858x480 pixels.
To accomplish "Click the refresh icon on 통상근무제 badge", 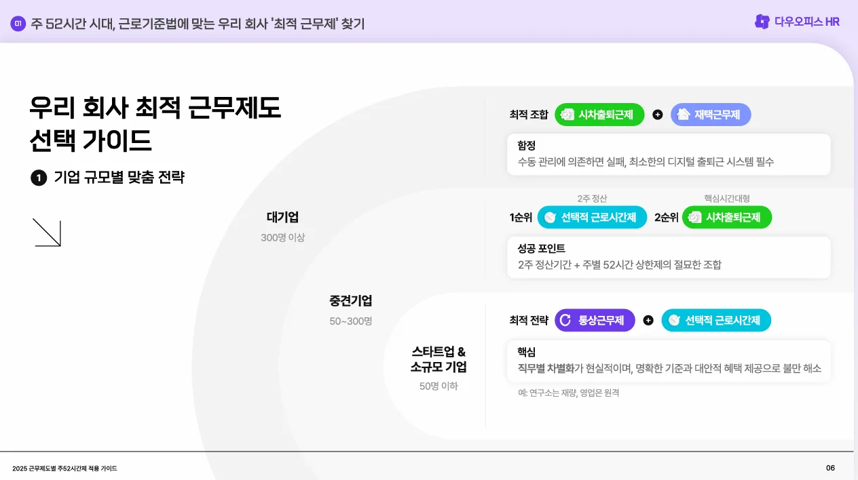I will 565,319.
